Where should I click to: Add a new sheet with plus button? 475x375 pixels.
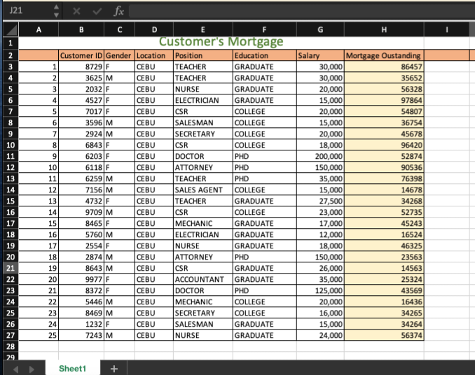click(114, 369)
